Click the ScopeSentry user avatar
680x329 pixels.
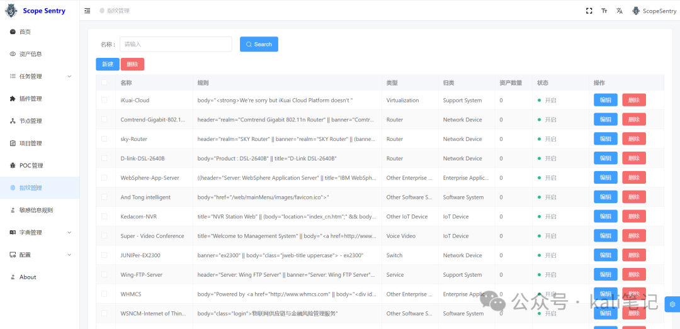coord(636,11)
